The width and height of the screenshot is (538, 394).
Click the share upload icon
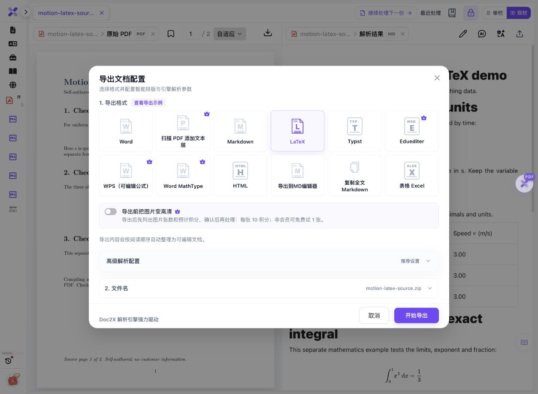pos(520,34)
